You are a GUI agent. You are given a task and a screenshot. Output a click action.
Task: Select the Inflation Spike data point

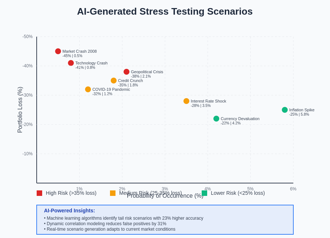(285, 110)
